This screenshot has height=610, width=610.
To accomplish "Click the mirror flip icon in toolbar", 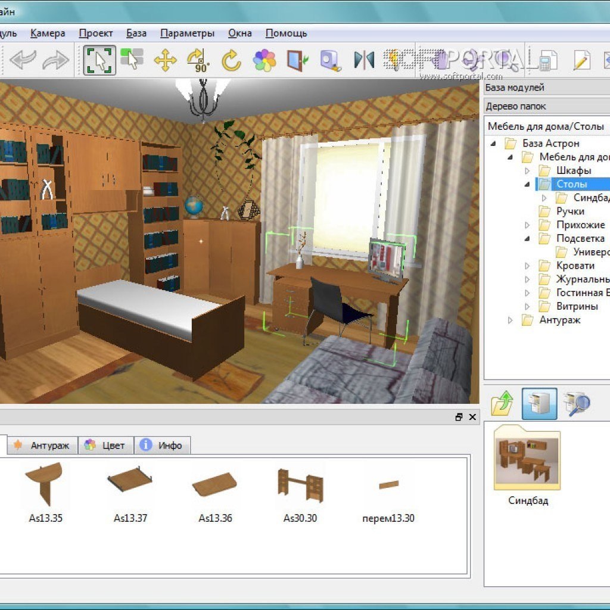I will pos(363,60).
